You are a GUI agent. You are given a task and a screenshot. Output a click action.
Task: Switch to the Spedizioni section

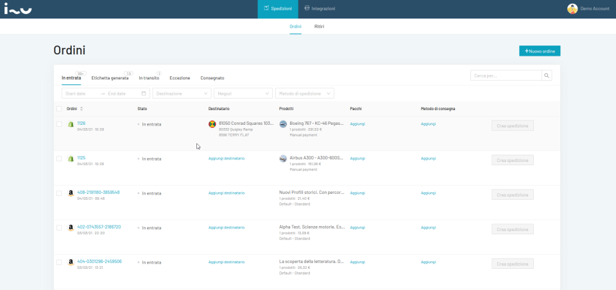point(278,9)
